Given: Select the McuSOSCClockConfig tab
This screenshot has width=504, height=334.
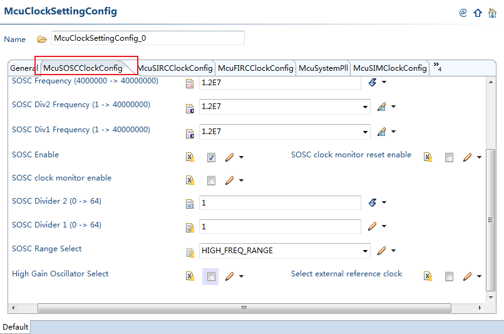Looking at the screenshot, I should pyautogui.click(x=83, y=68).
